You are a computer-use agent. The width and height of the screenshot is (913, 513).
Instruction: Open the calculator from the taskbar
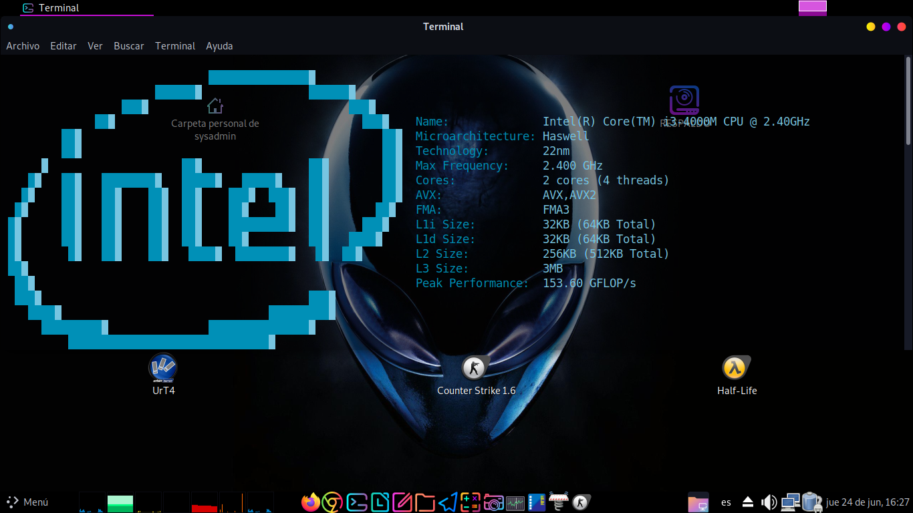pyautogui.click(x=471, y=502)
